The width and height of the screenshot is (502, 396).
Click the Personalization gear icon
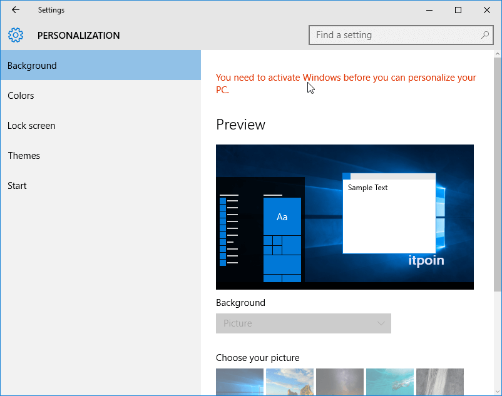coord(16,36)
